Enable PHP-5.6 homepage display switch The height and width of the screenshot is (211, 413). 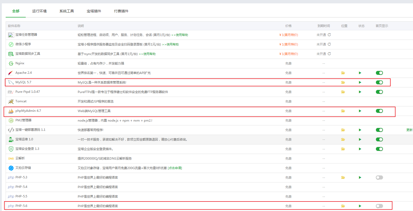point(379,206)
